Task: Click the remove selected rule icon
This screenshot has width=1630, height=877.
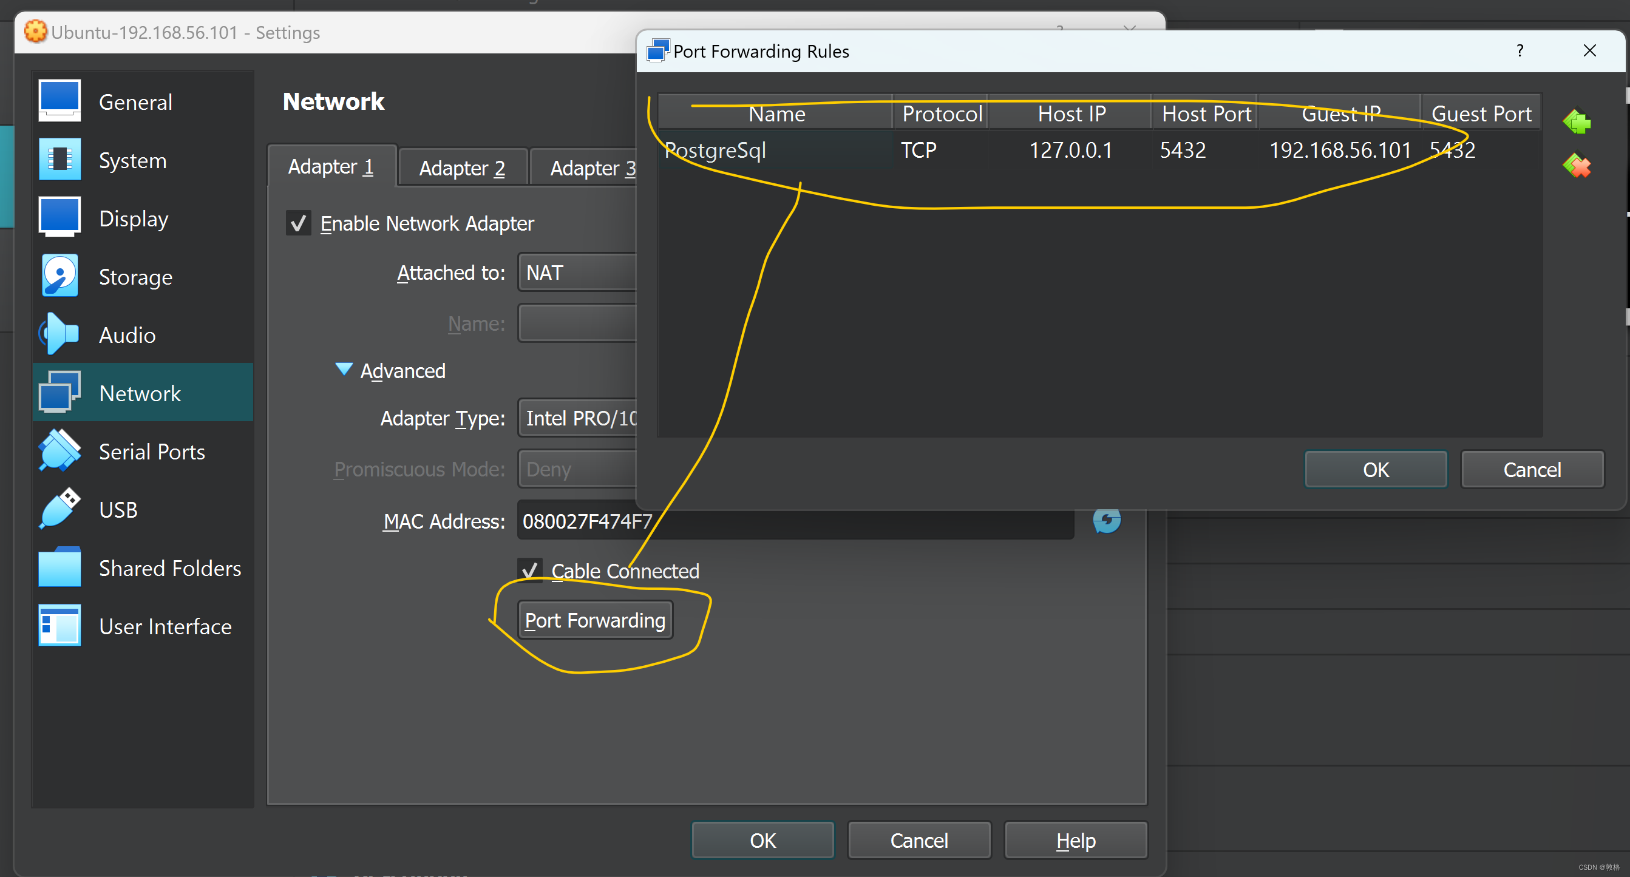Action: [1576, 166]
